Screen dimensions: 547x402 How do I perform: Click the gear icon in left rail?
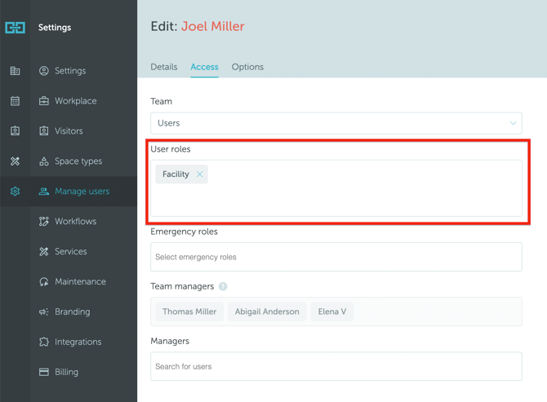15,192
